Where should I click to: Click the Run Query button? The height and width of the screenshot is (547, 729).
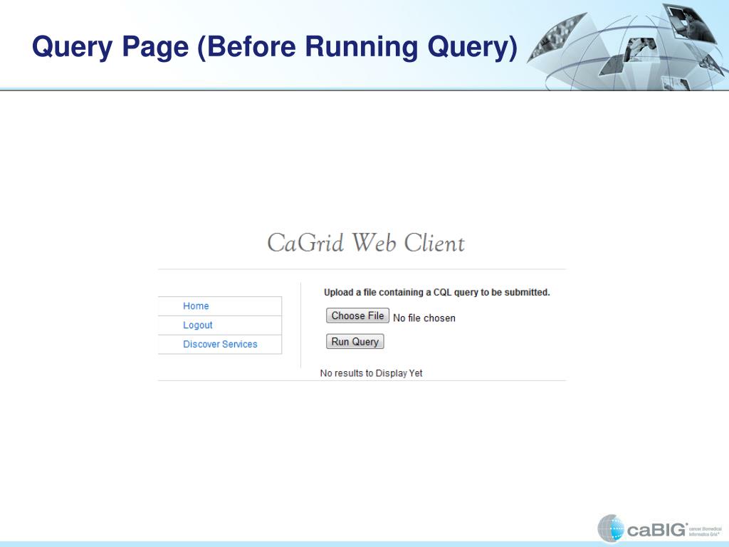(x=355, y=342)
